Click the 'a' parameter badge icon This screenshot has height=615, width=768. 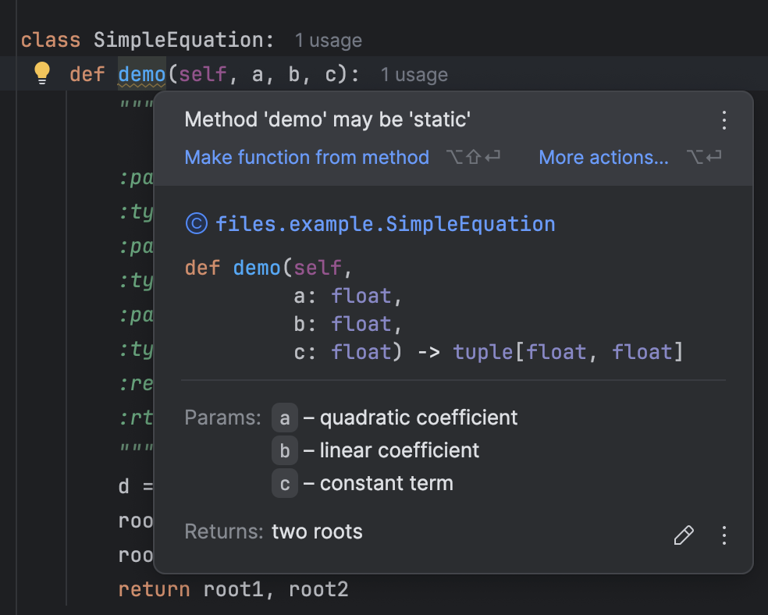click(x=284, y=418)
